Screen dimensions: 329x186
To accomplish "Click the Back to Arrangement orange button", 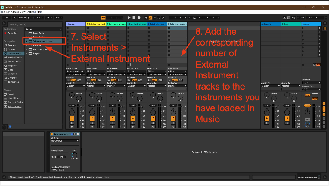I will click(x=318, y=65).
